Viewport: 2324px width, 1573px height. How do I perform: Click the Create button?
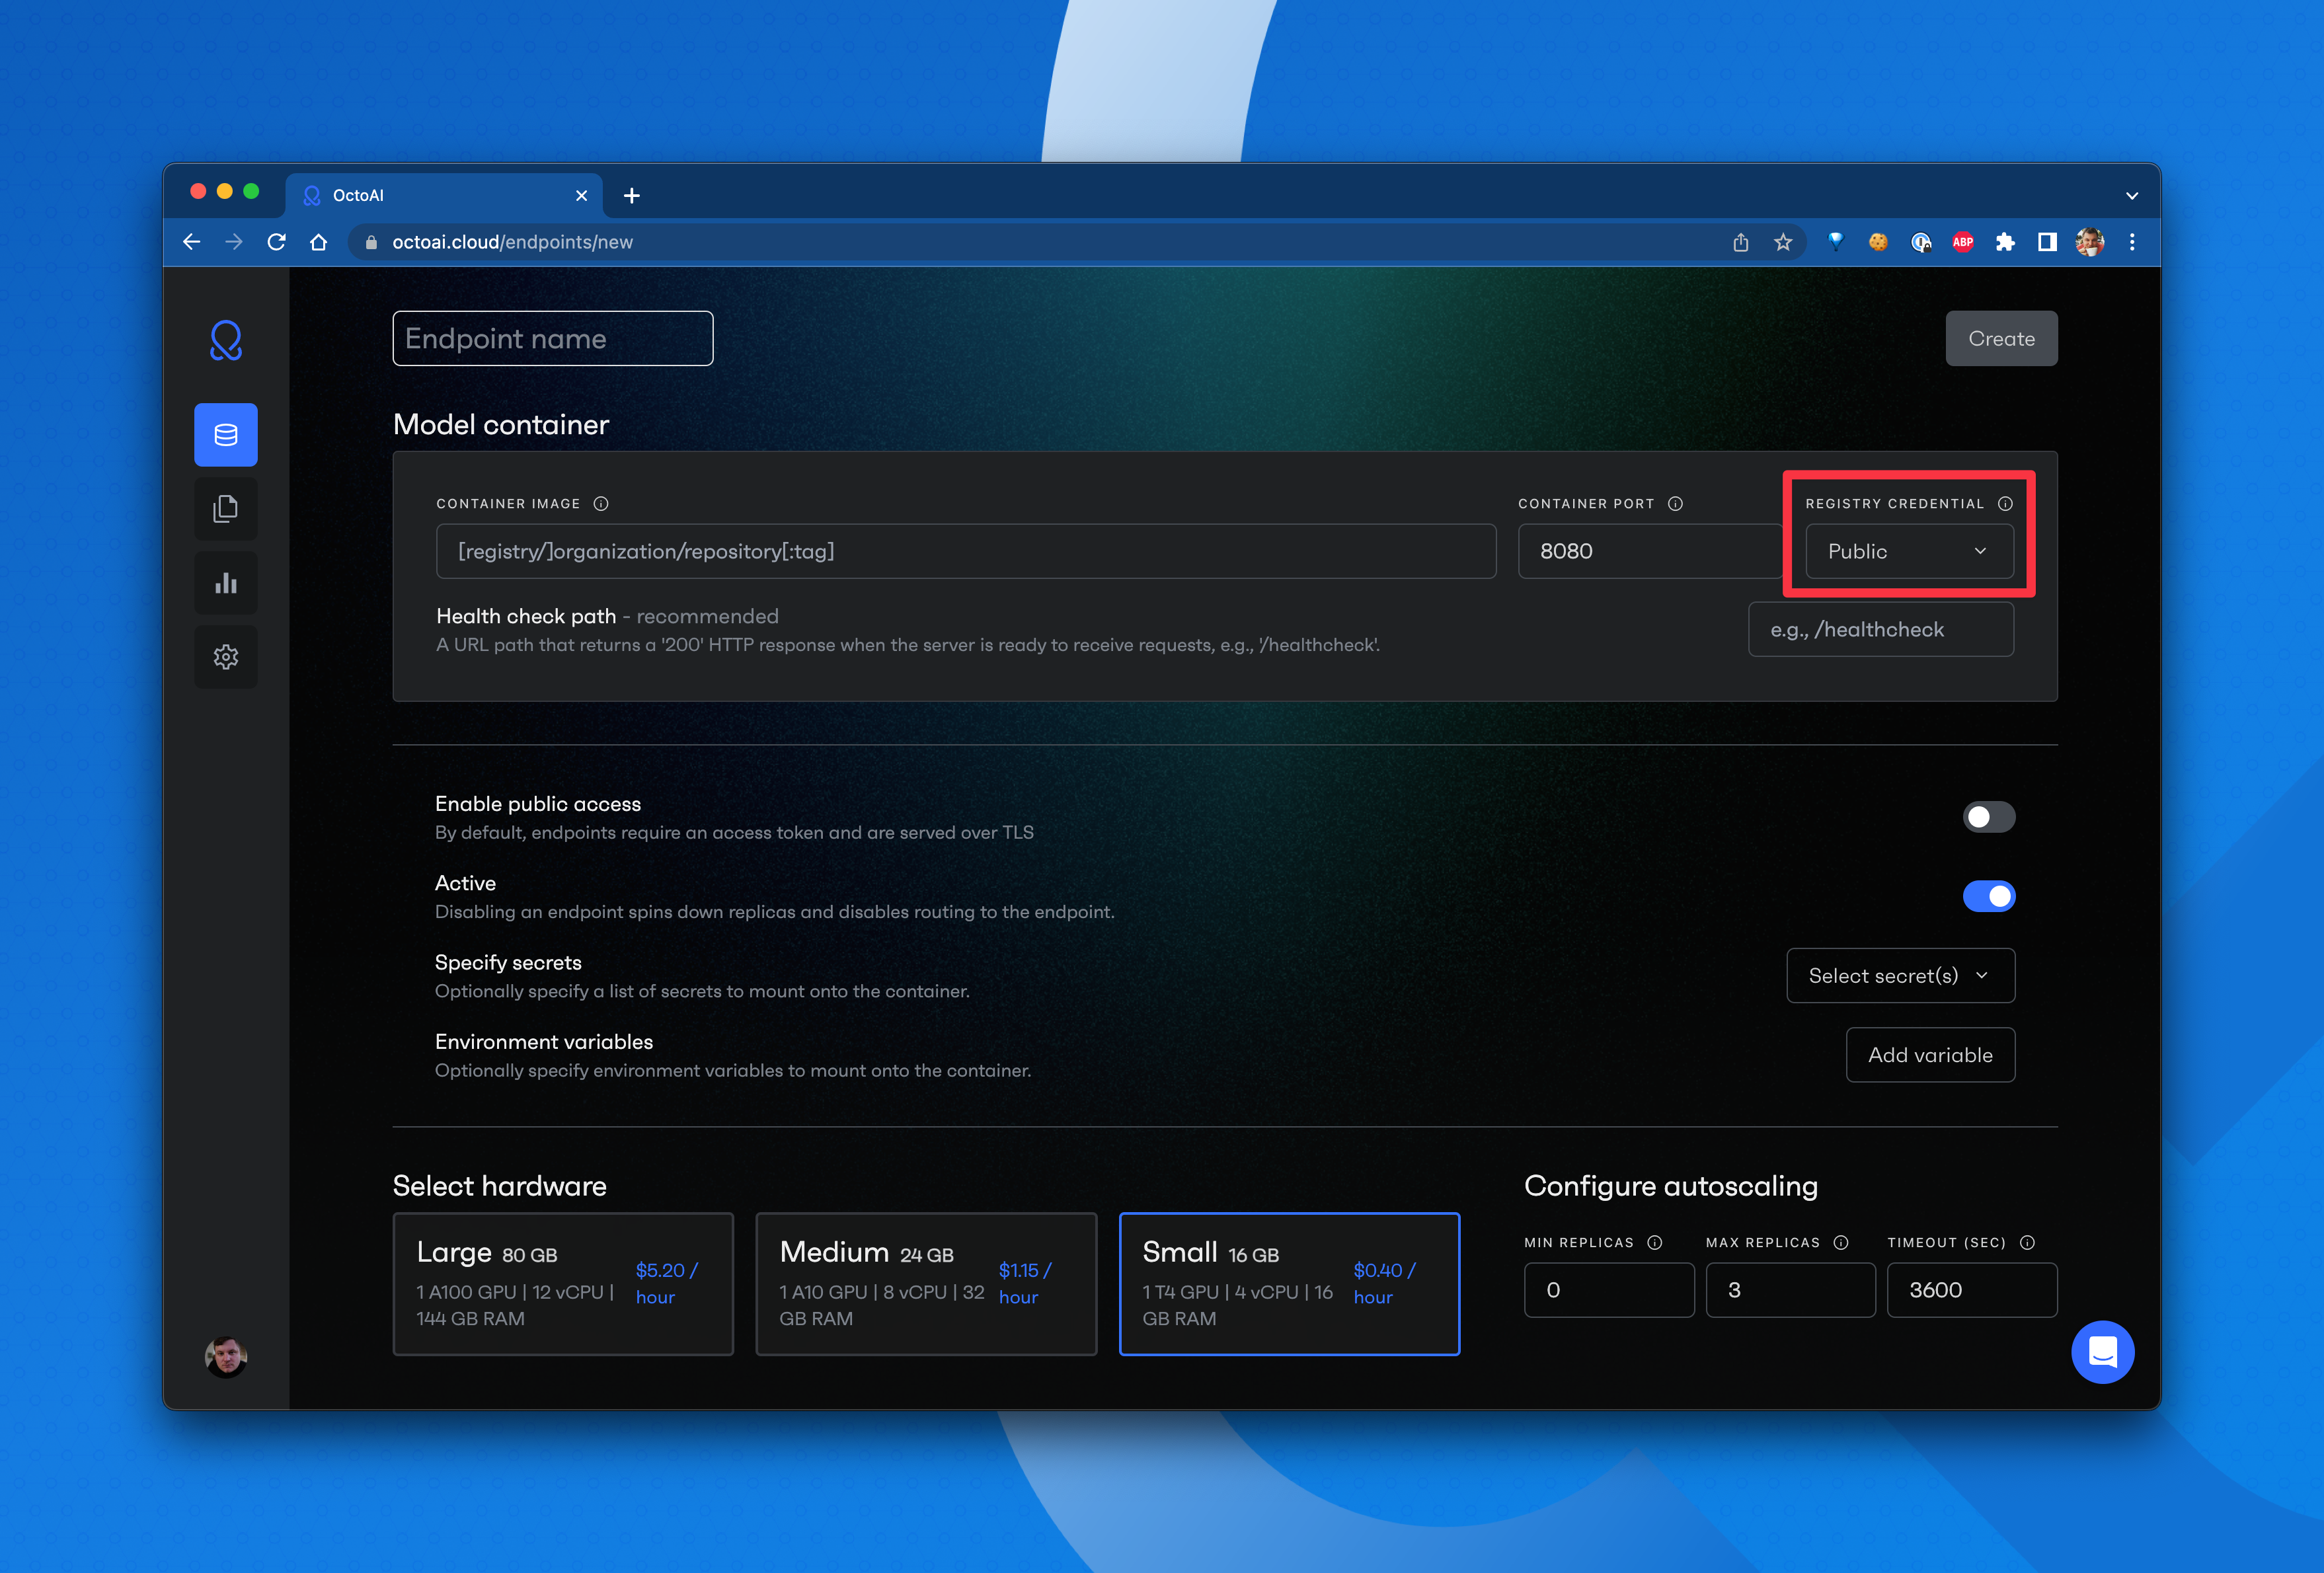(x=2000, y=339)
